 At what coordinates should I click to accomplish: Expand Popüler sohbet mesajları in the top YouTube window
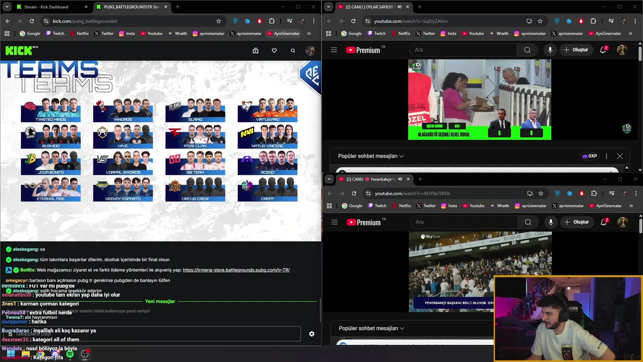(371, 156)
